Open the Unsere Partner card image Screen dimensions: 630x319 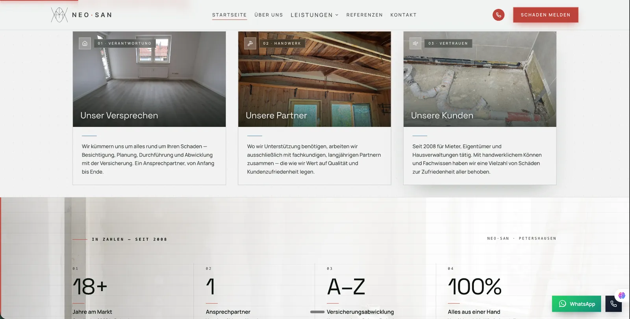(x=315, y=79)
